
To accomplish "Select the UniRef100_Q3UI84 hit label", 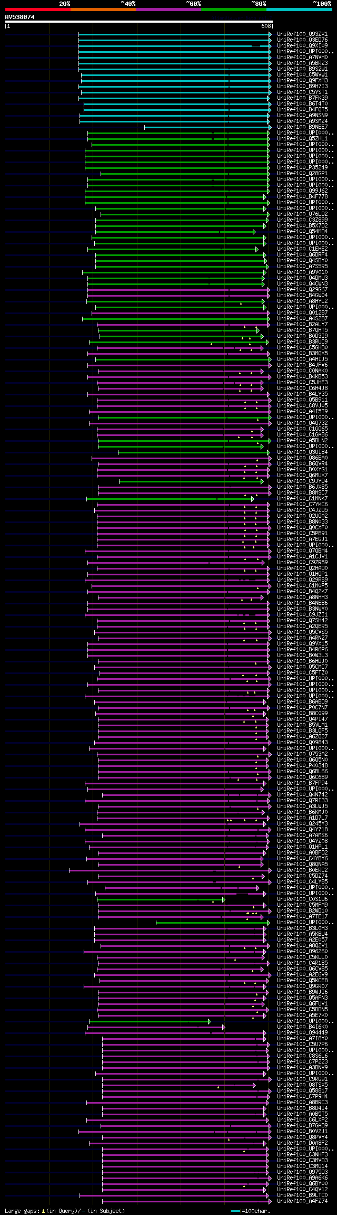I will pos(302,452).
